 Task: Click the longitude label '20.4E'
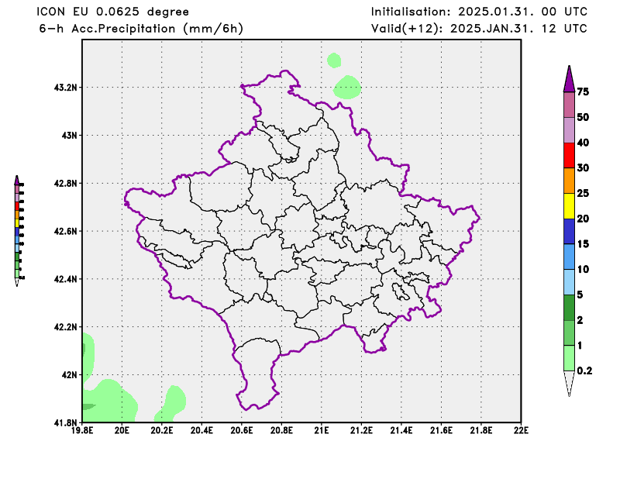coord(202,430)
